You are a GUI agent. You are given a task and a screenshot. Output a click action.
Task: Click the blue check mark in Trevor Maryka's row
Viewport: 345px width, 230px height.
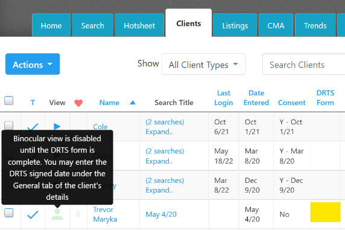pos(33,214)
